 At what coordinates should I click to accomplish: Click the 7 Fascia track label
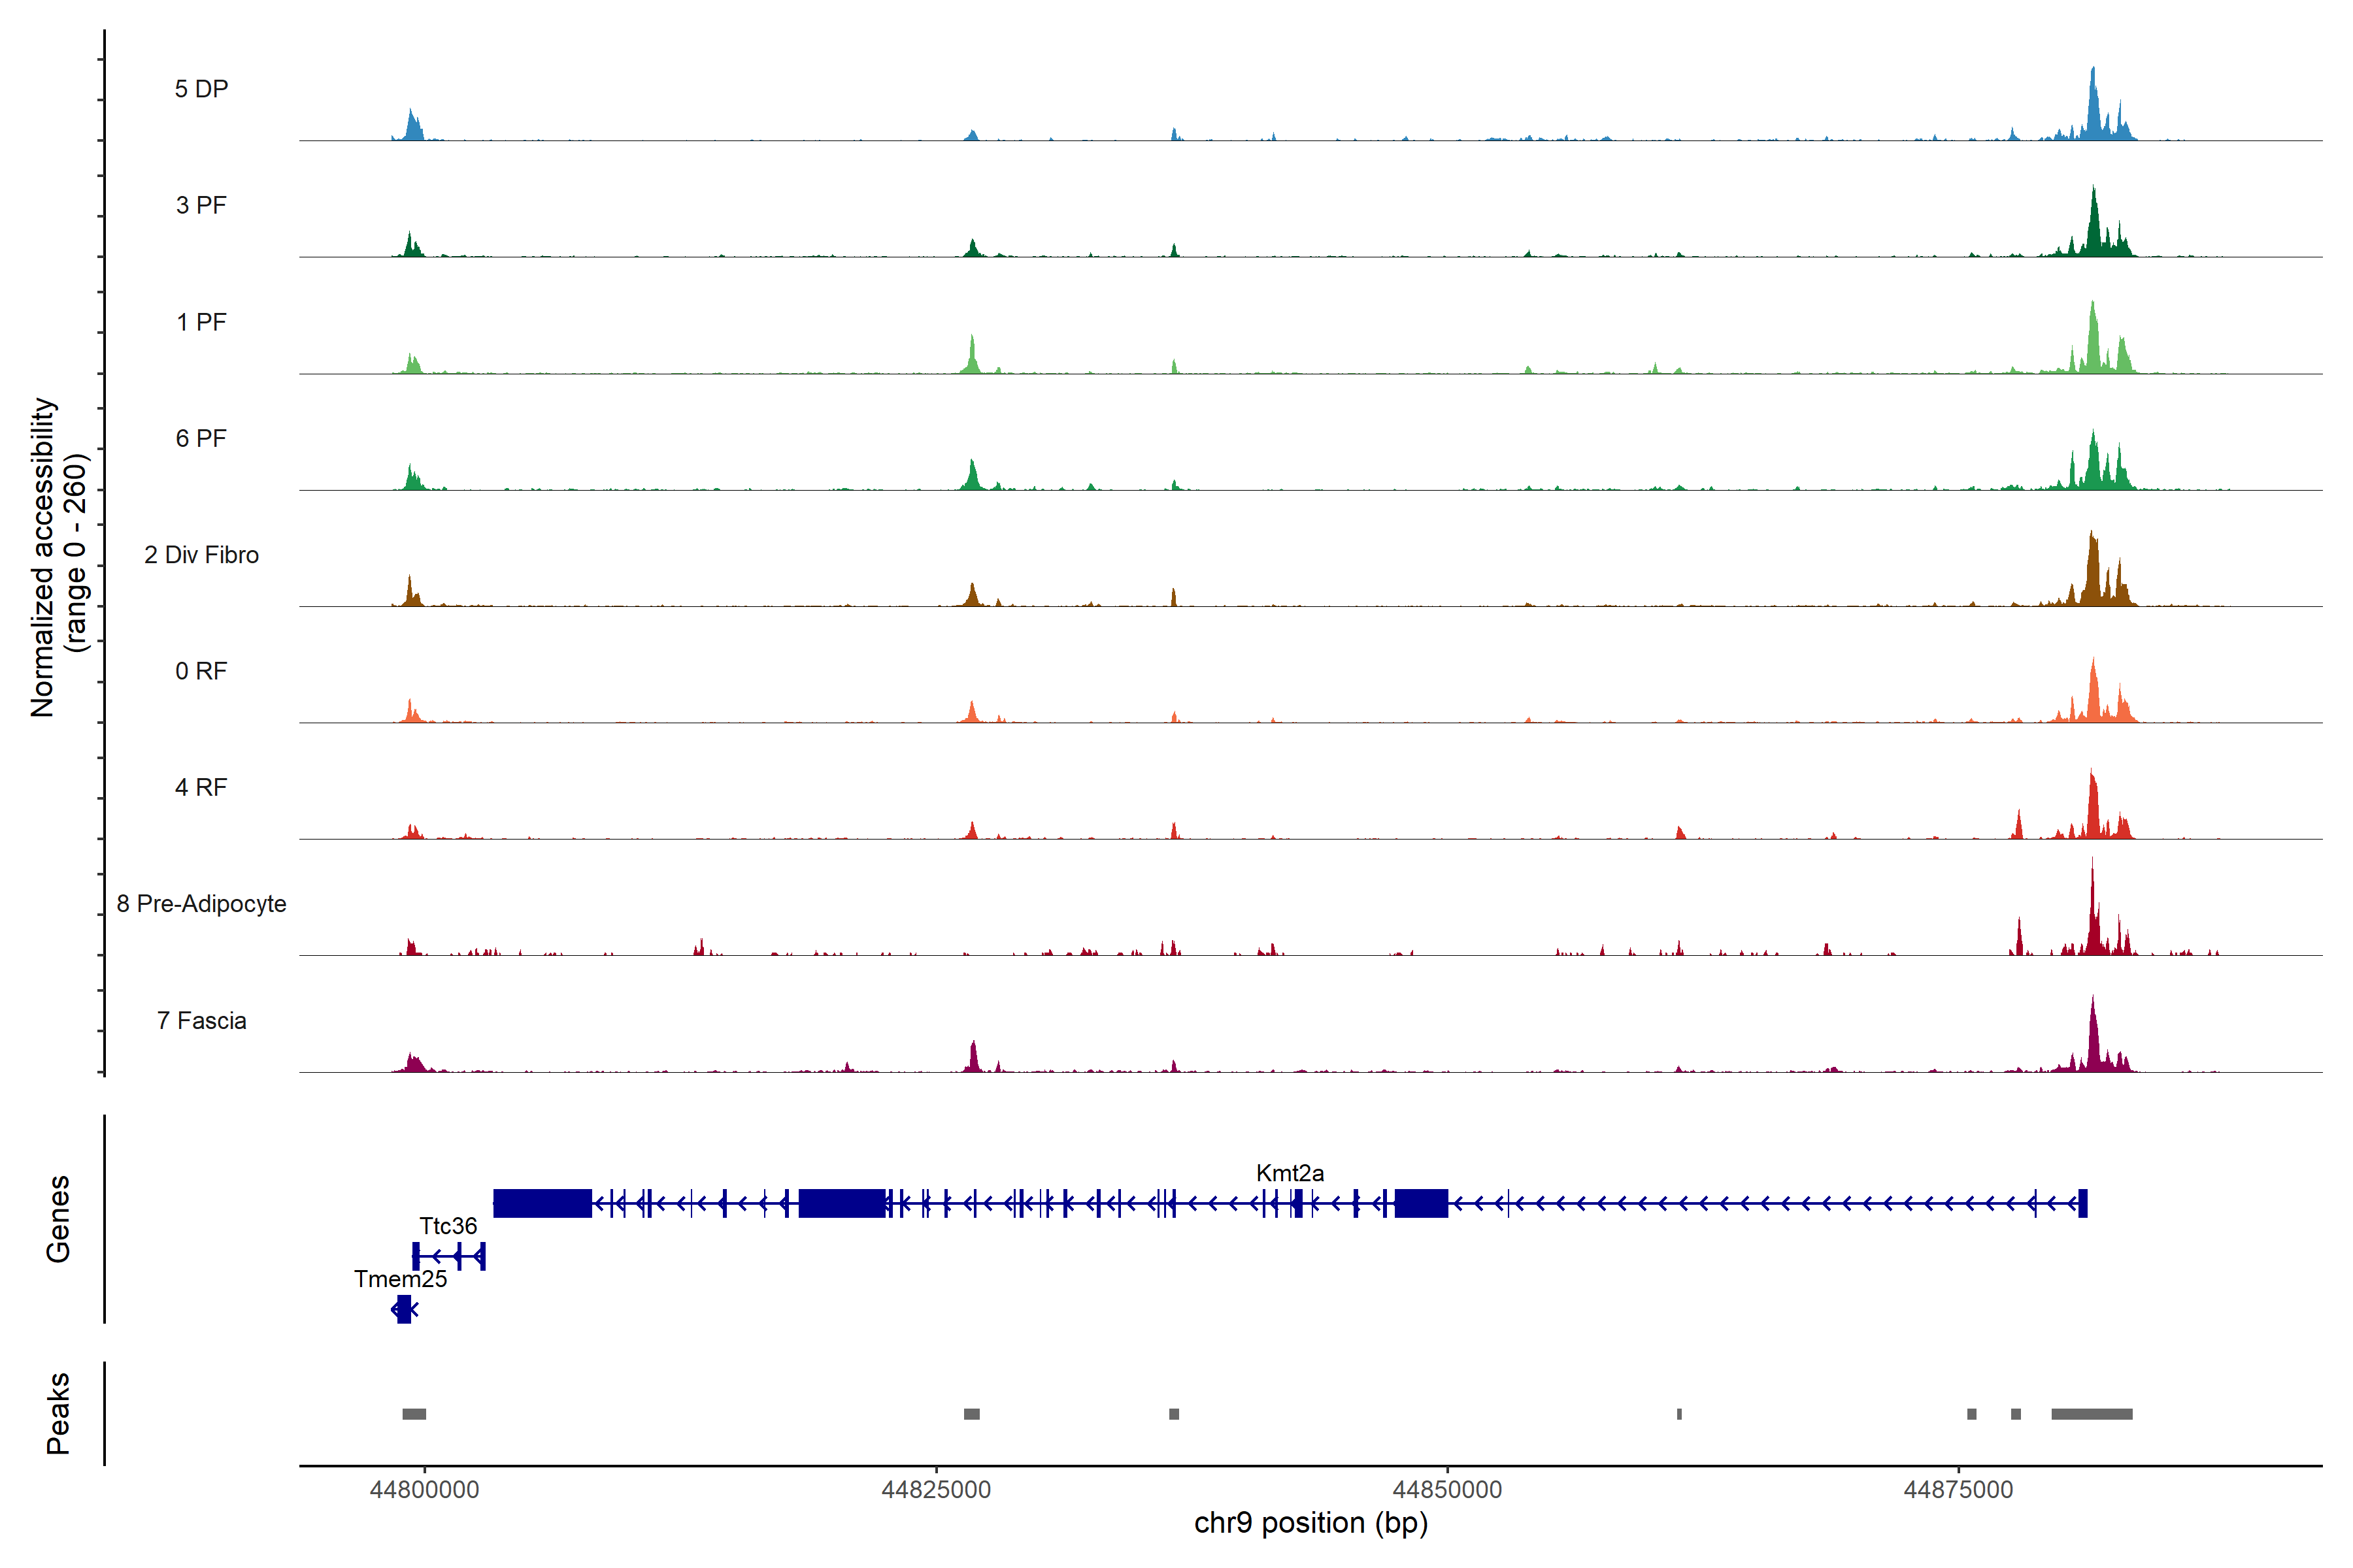coord(201,1020)
